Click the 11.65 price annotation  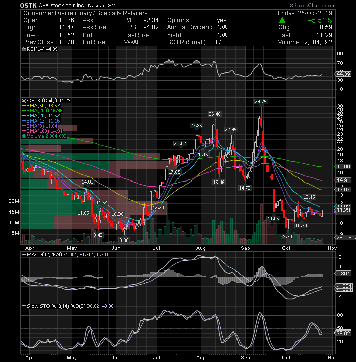(83, 213)
